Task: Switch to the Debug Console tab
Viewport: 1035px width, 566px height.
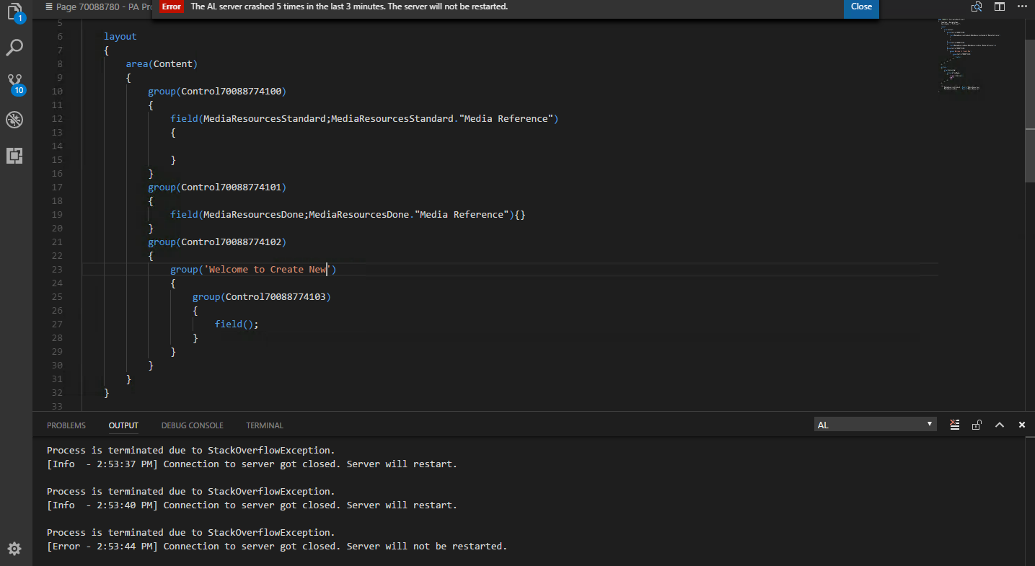Action: [192, 425]
